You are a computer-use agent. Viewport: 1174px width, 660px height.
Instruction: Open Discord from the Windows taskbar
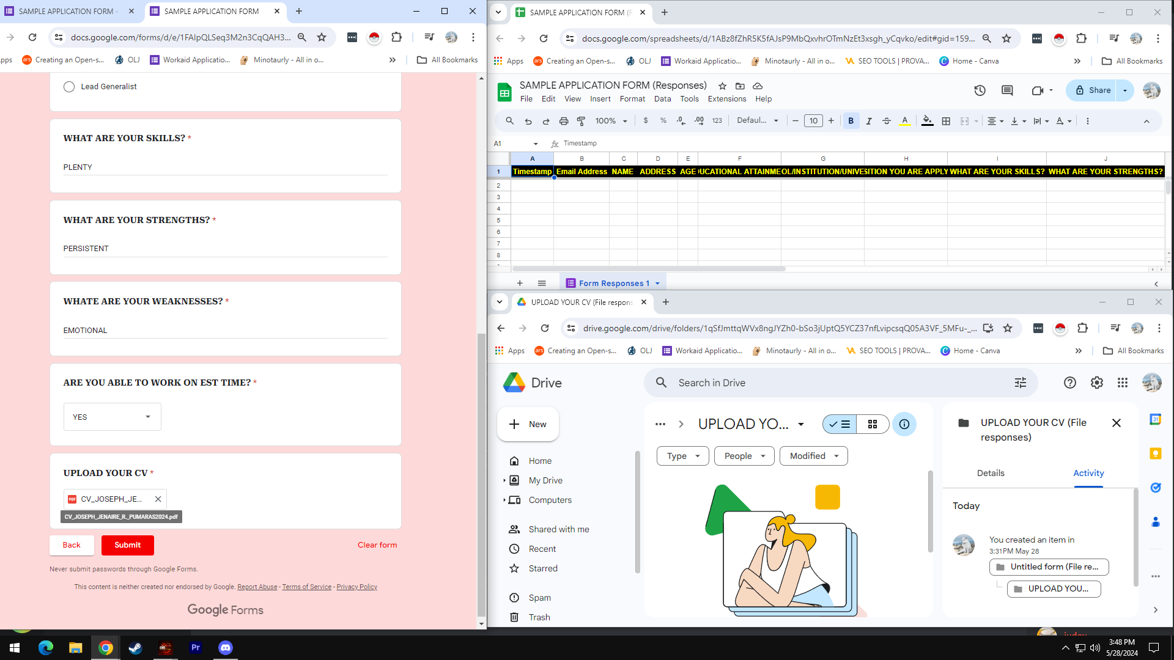pos(226,648)
